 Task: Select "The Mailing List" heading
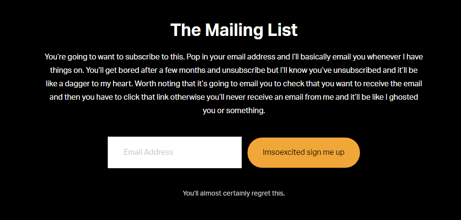tap(234, 30)
